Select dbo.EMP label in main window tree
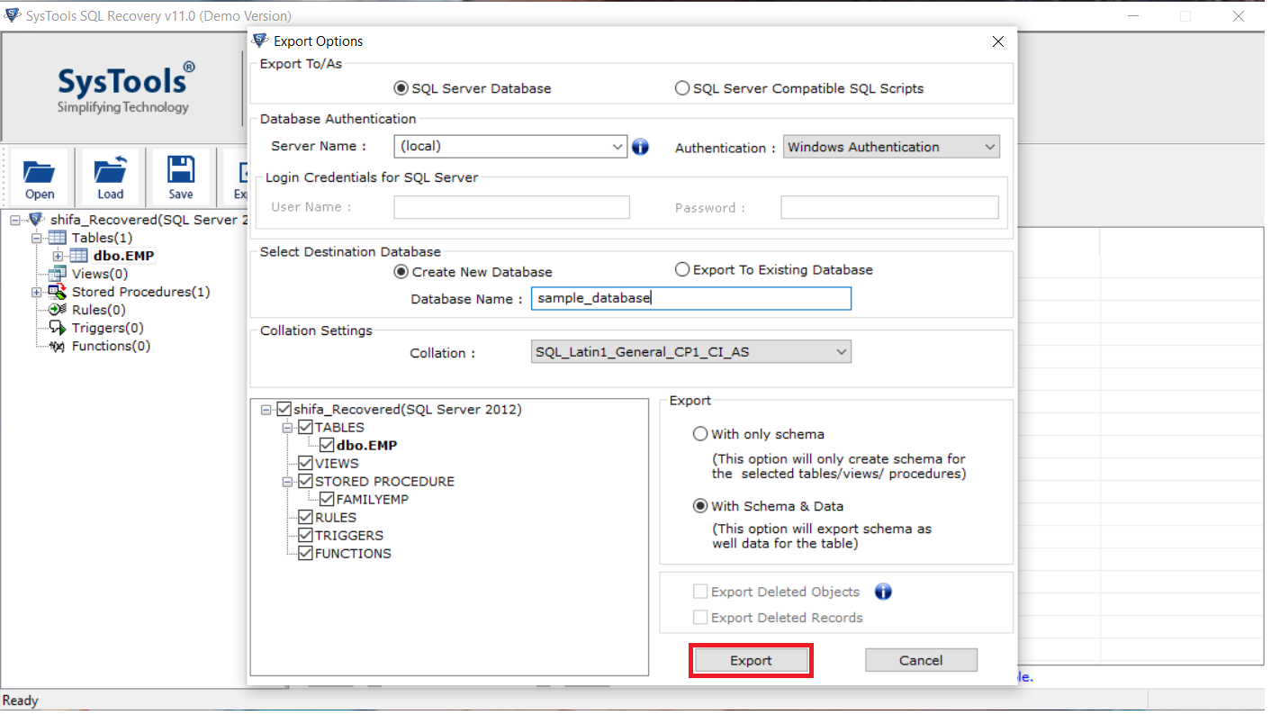This screenshot has height=715, width=1271. pyautogui.click(x=124, y=256)
